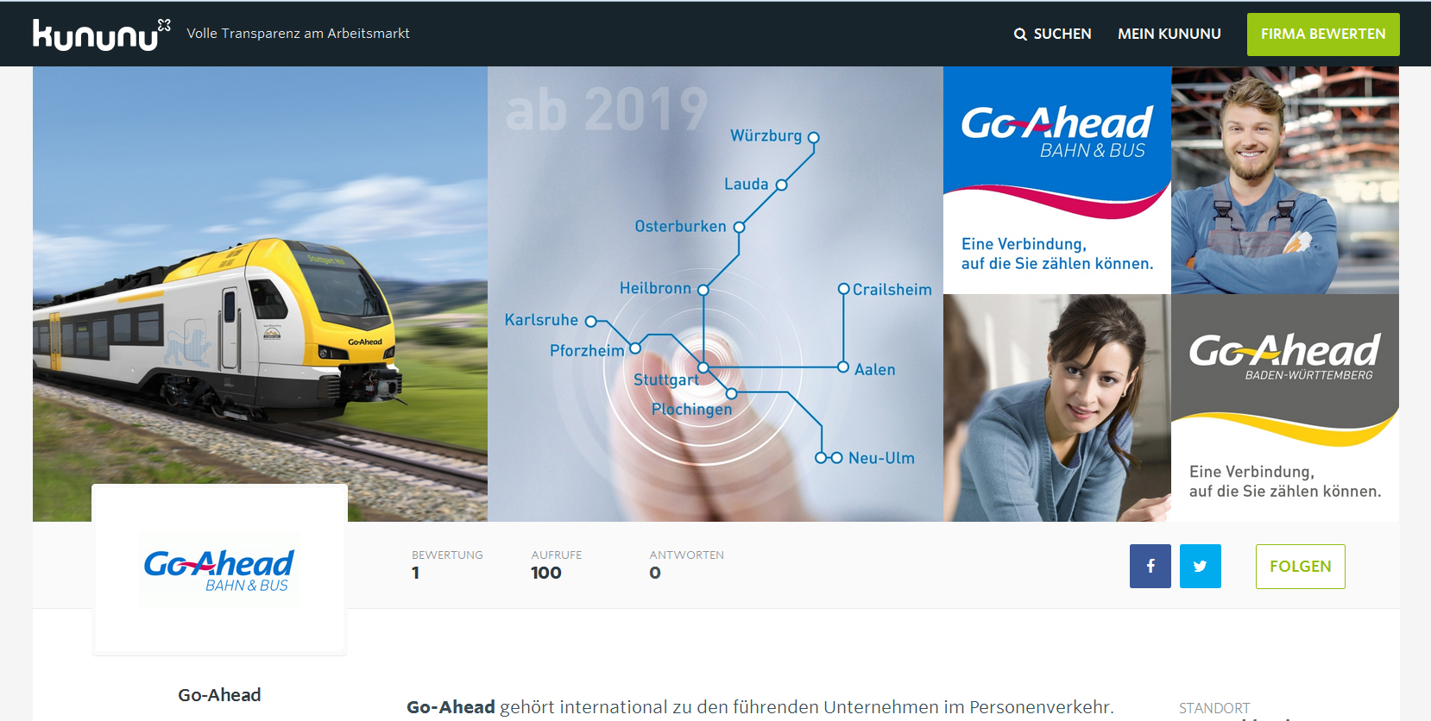Viewport: 1431px width, 721px height.
Task: Open the route map image with Stuttgart
Action: (715, 294)
